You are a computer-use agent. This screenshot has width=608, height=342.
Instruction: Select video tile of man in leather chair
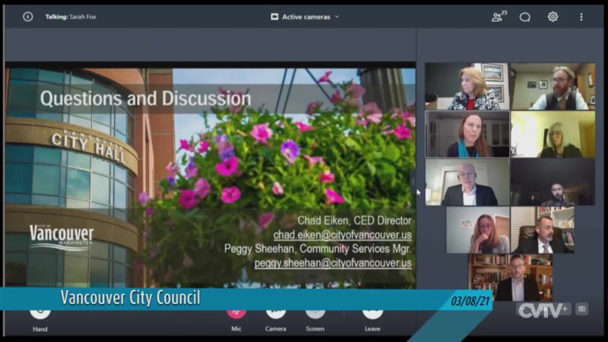coord(543,230)
